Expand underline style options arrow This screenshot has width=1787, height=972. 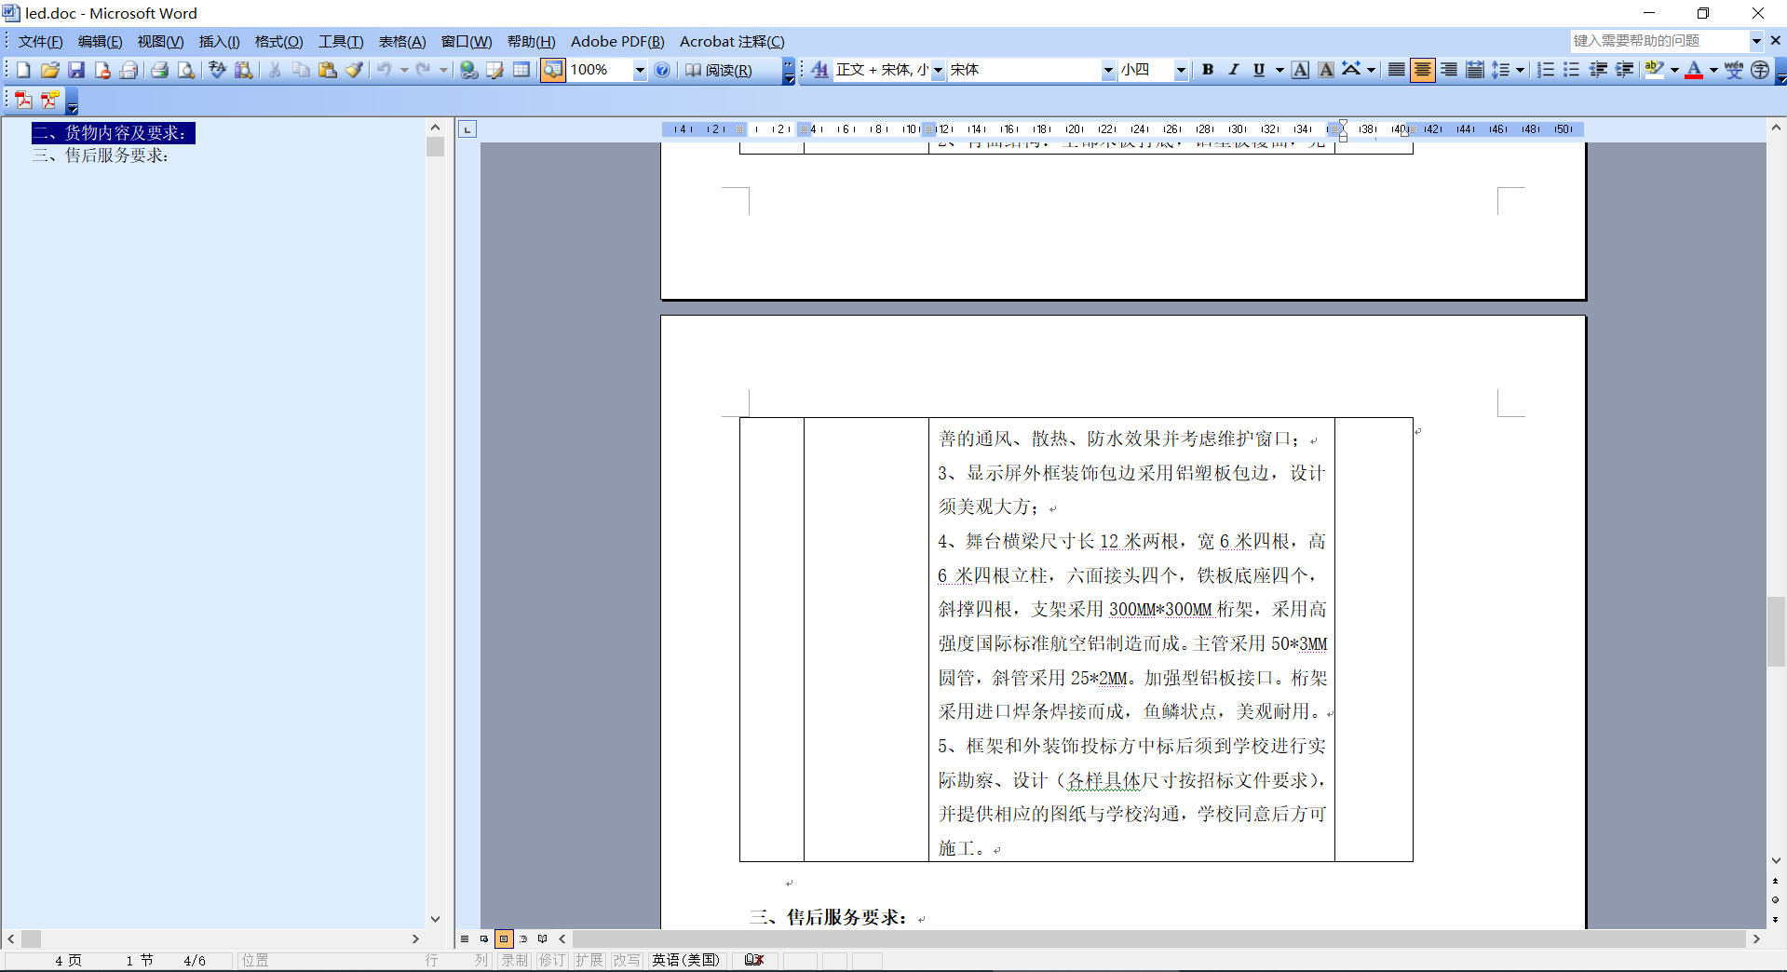tap(1279, 70)
